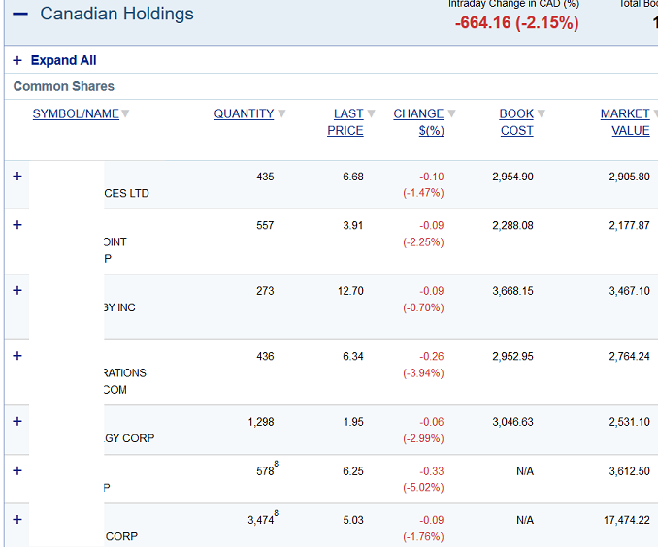Expand the row with quantity 435
Viewport: 658px width, 547px height.
click(17, 177)
